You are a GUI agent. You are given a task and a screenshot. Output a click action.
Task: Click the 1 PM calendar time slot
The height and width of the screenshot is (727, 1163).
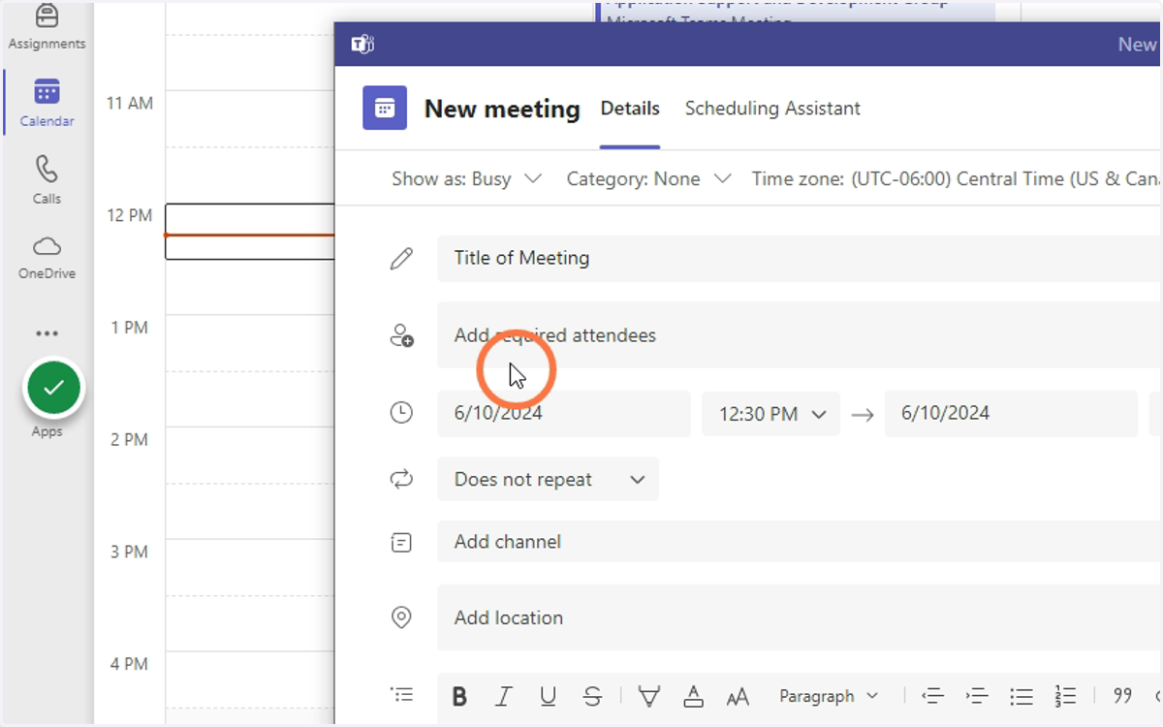(x=250, y=342)
